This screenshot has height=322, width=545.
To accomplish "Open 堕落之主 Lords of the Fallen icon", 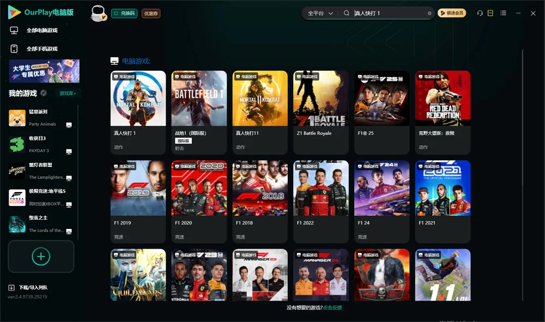I will click(x=17, y=225).
